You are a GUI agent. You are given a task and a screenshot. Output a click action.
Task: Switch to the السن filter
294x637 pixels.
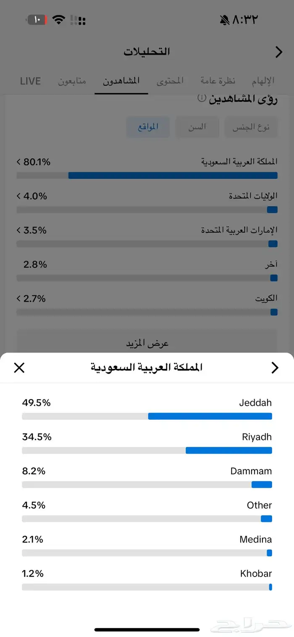[x=197, y=127]
